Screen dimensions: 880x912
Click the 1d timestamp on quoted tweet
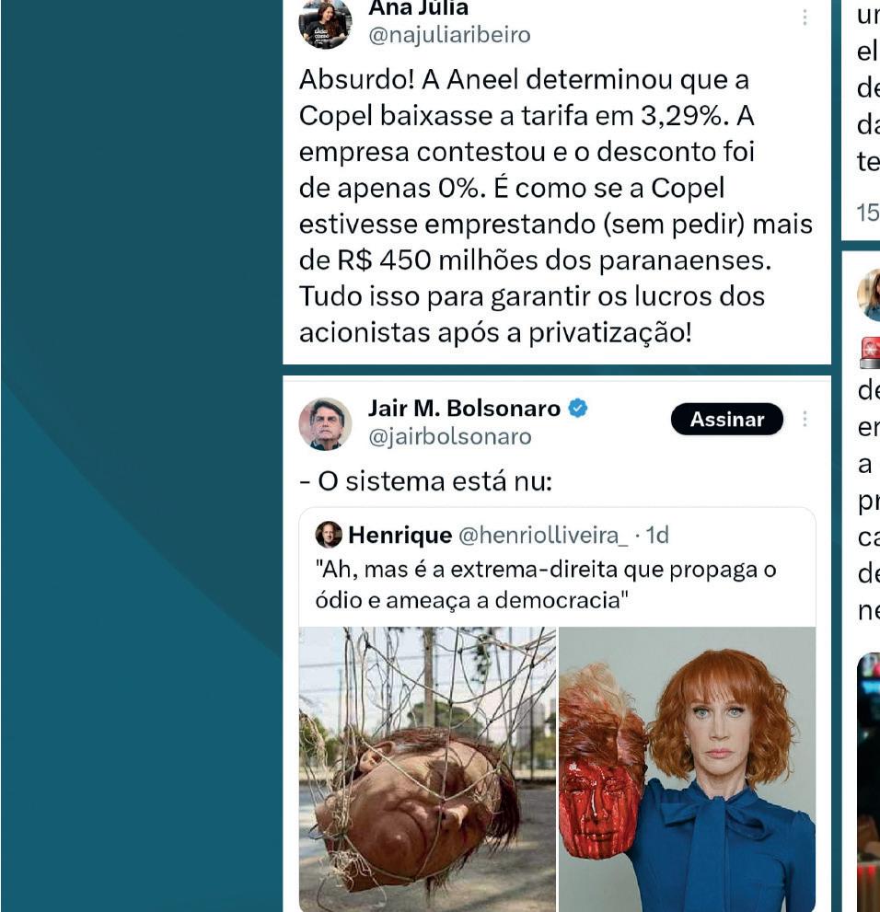pyautogui.click(x=658, y=535)
